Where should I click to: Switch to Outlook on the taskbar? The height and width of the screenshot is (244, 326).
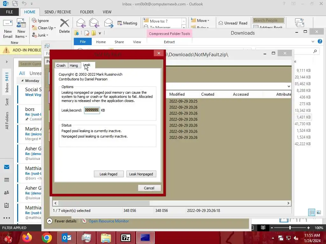(x=67, y=238)
